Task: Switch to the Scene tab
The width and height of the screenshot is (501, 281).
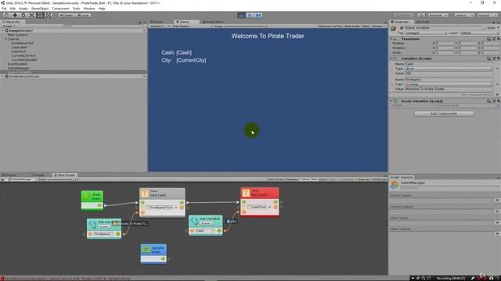Action: coord(157,22)
